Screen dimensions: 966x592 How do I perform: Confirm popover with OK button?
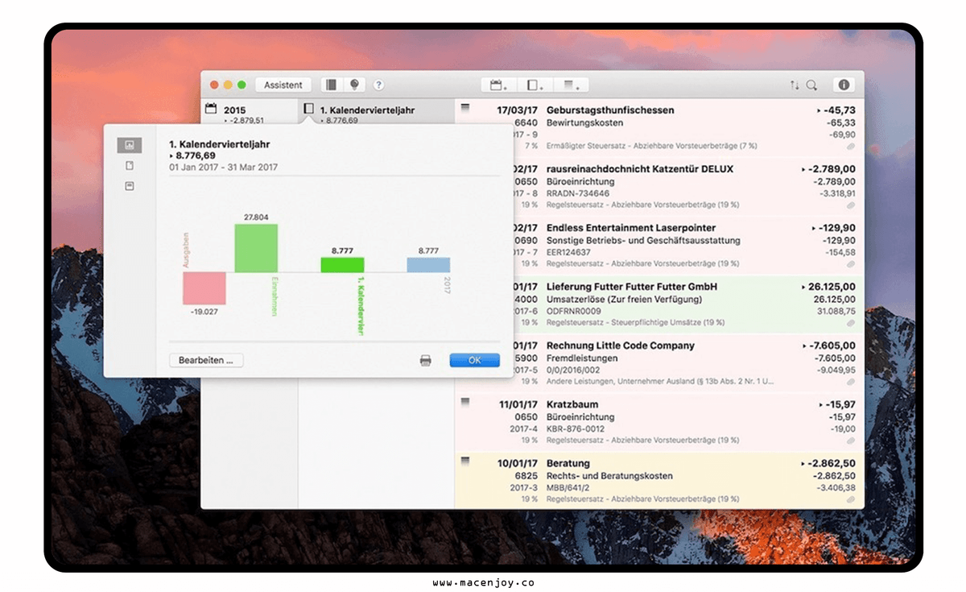[x=474, y=361]
